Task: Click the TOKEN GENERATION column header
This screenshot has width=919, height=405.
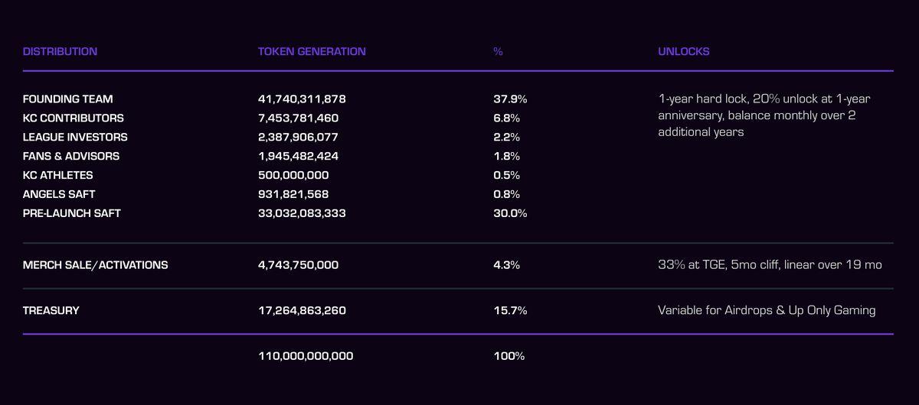Action: pyautogui.click(x=312, y=52)
